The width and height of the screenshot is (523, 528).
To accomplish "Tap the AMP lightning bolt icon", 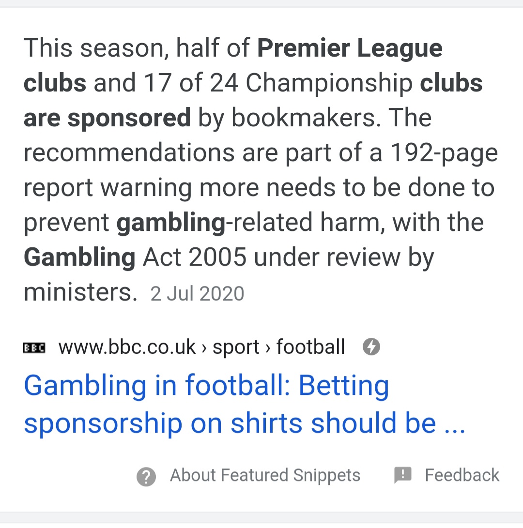I will point(371,347).
